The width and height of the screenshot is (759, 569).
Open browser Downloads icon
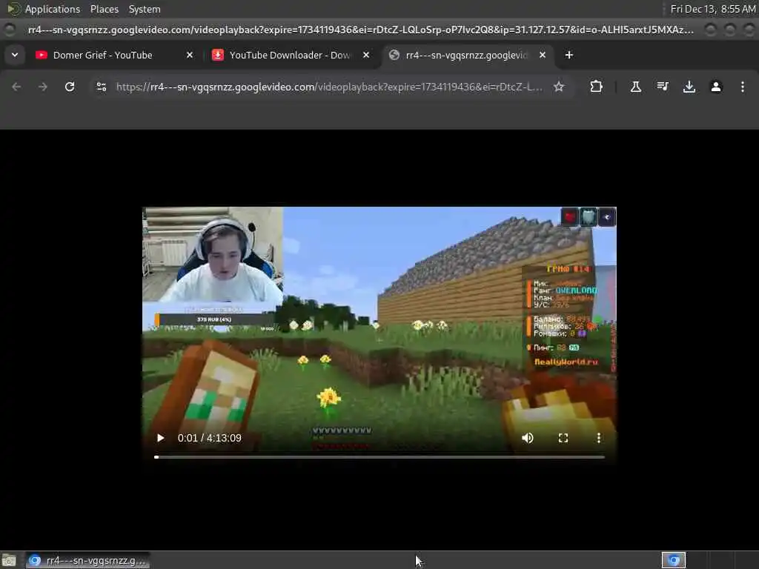689,87
